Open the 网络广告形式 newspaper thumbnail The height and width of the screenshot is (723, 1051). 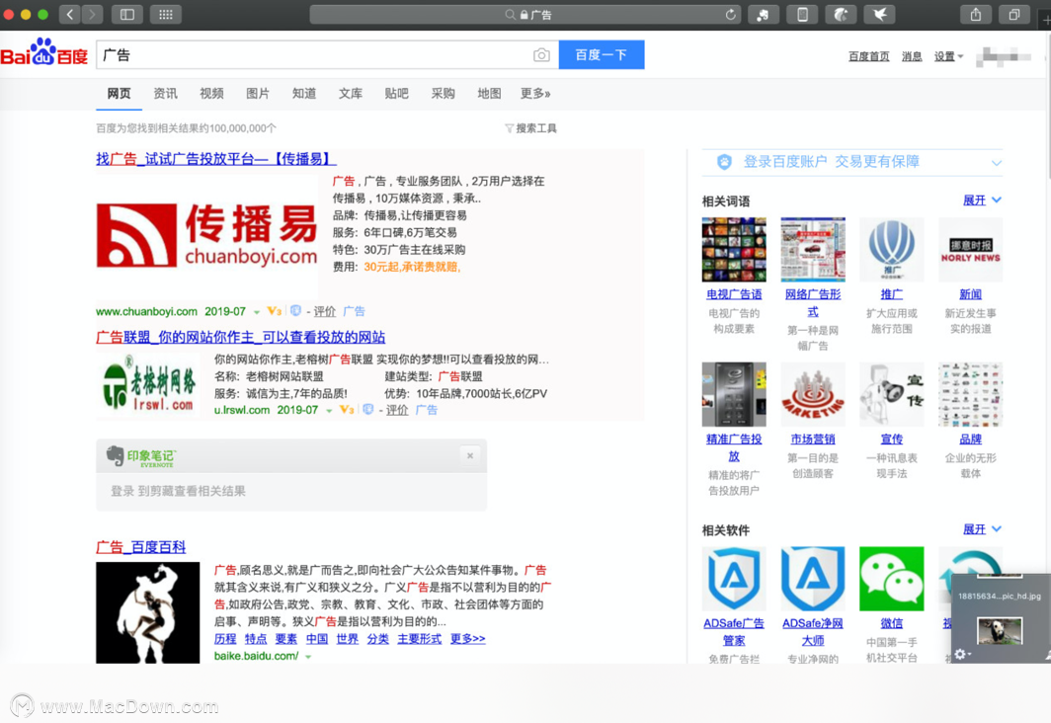coord(813,249)
